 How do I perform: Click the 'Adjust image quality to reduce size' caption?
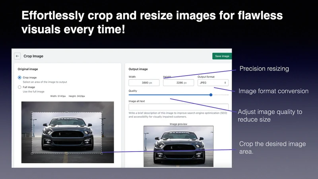(x=270, y=115)
